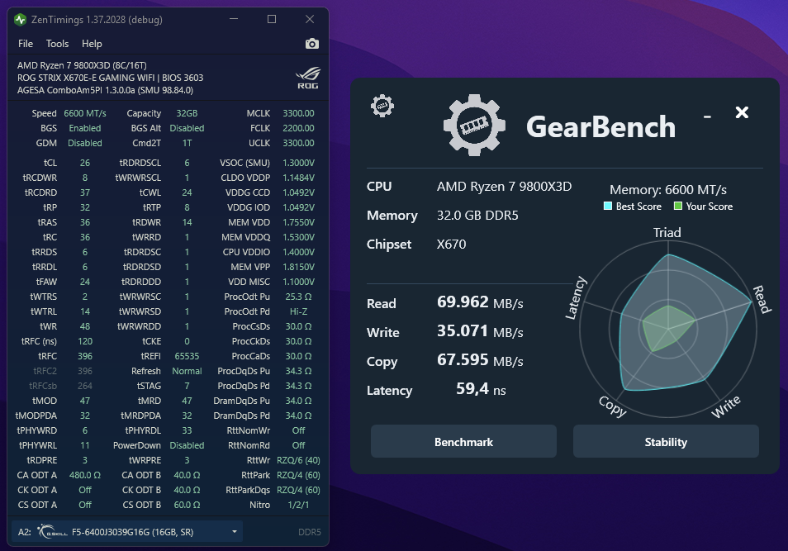The image size is (788, 551).
Task: Open the Help menu in ZenTimings
Action: pyautogui.click(x=92, y=44)
